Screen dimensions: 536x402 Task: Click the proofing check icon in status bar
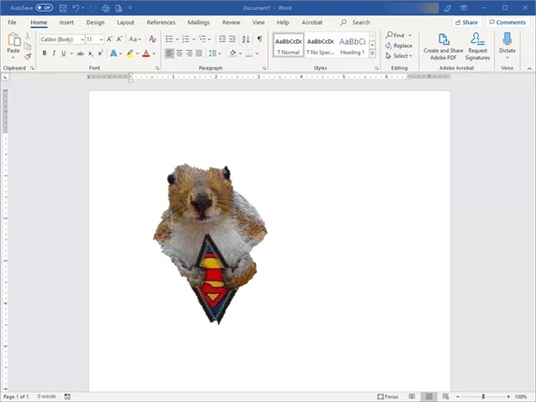(67, 397)
